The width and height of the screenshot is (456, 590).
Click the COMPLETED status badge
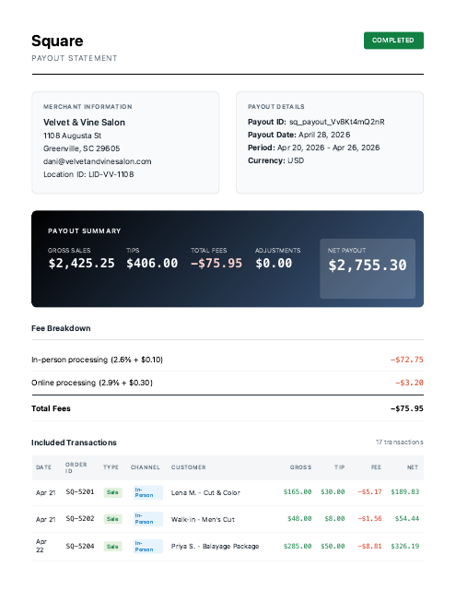(393, 41)
